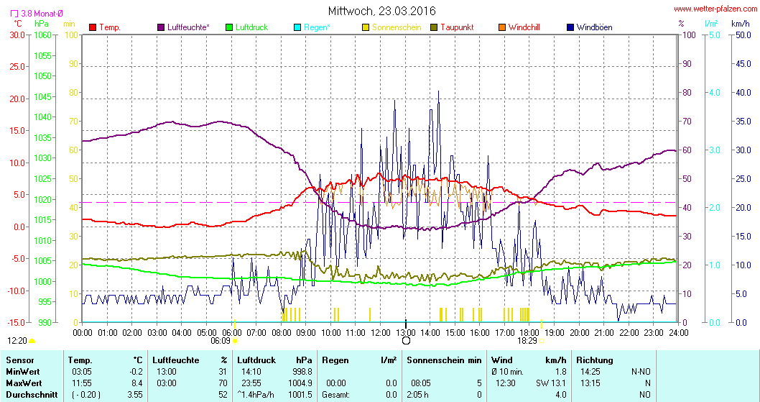Viewport: 760px width, 402px height.
Task: Click the 12:20 day length text
Action: [17, 341]
